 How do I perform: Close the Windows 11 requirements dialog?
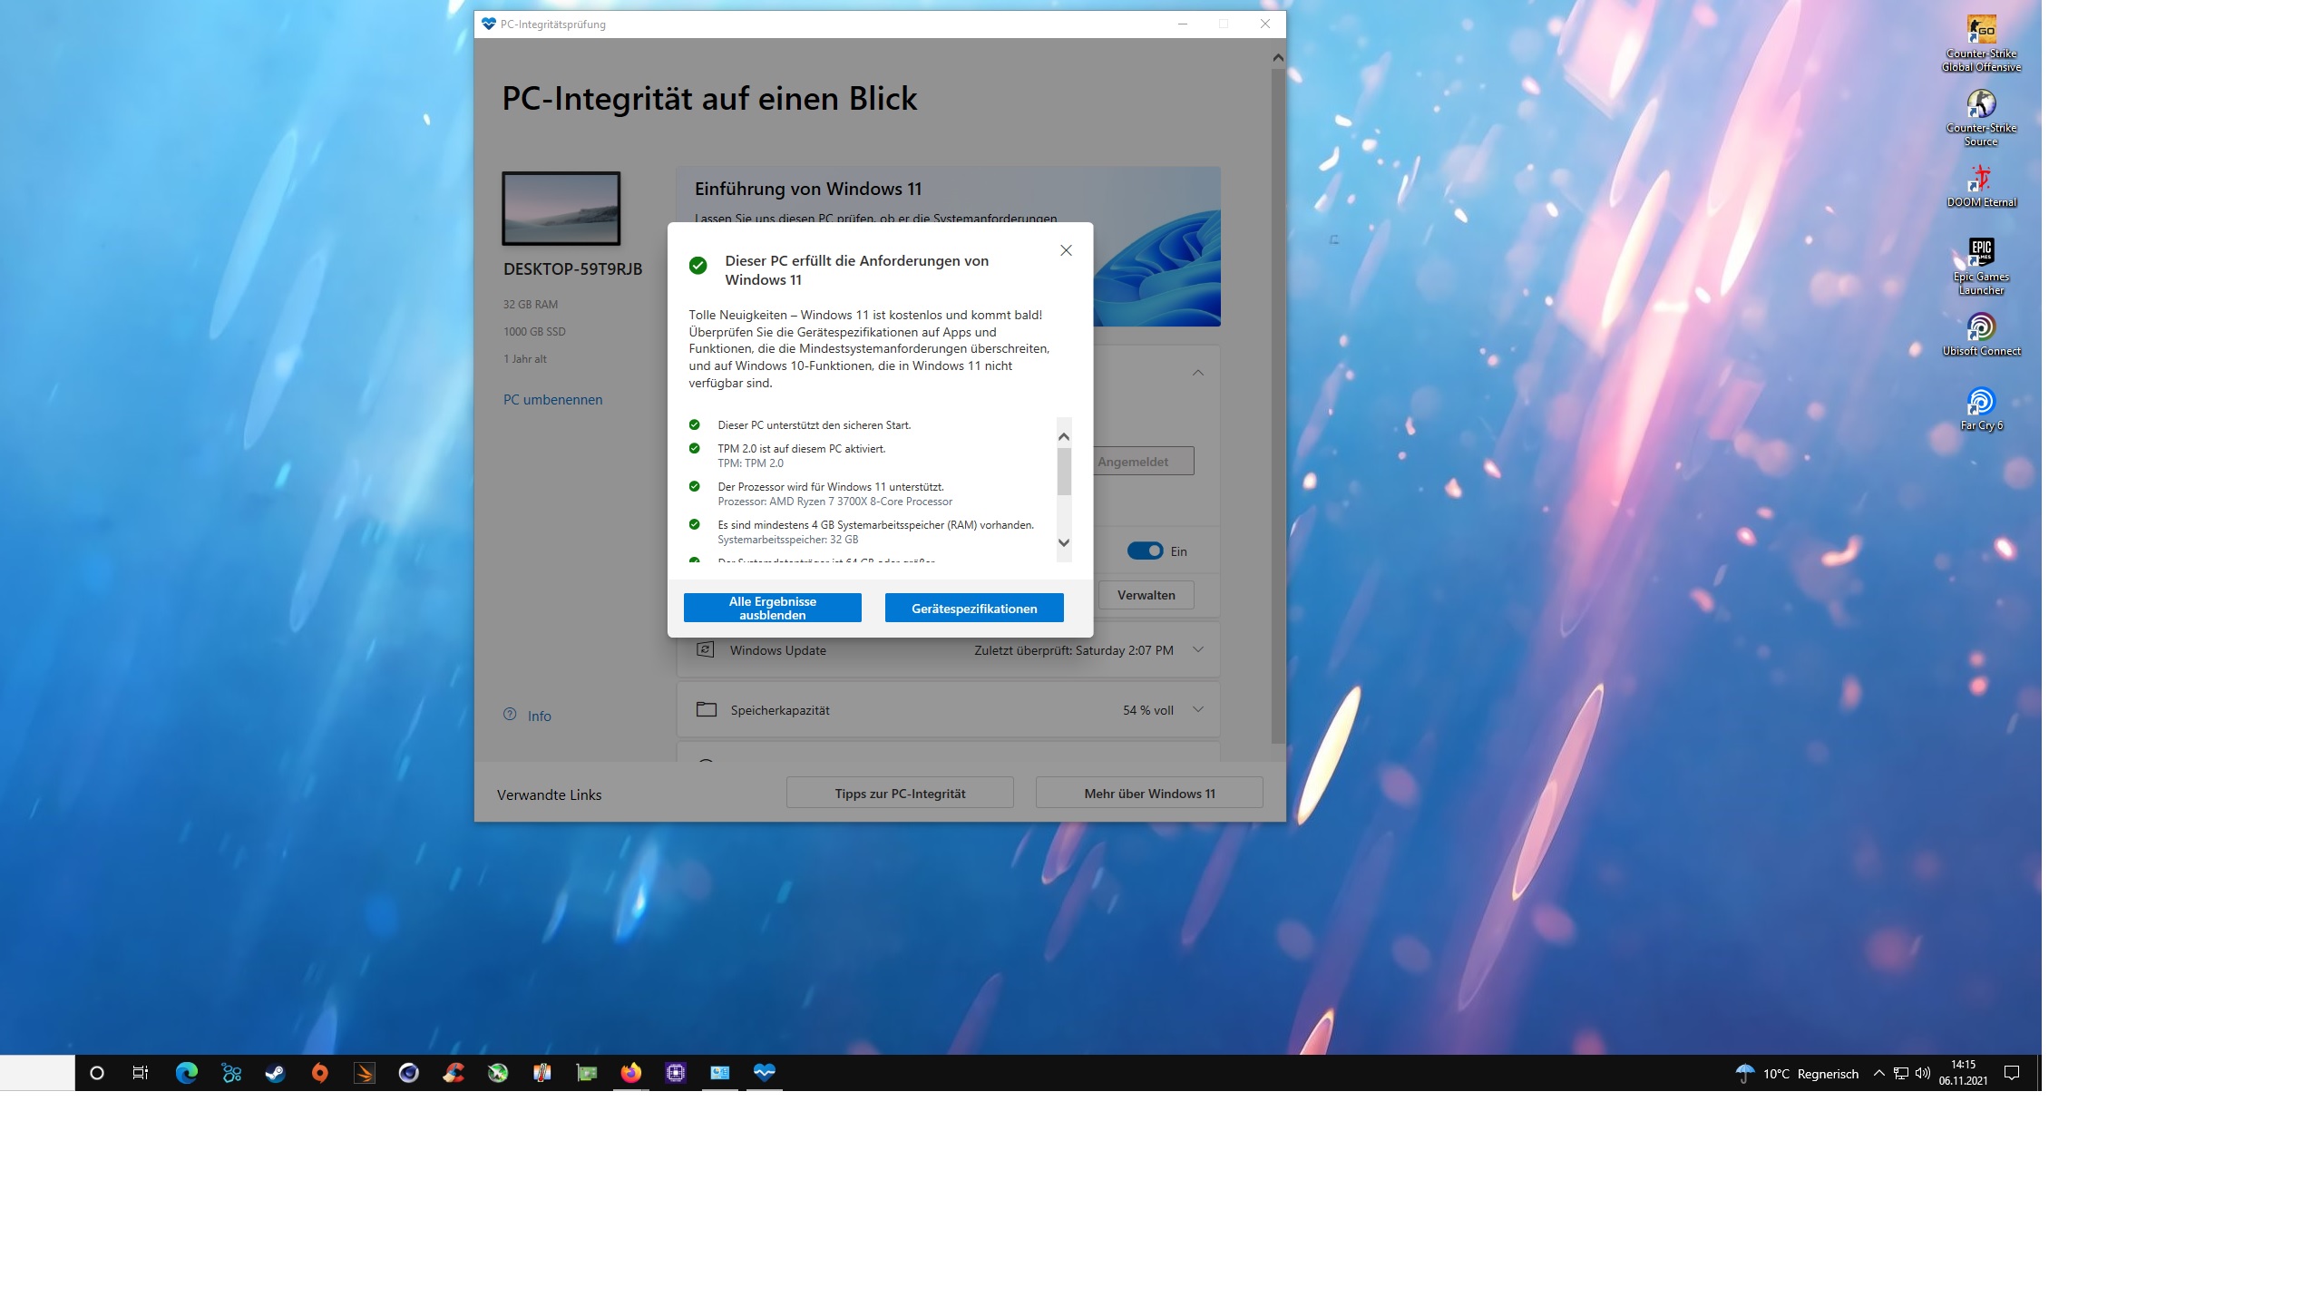point(1067,251)
